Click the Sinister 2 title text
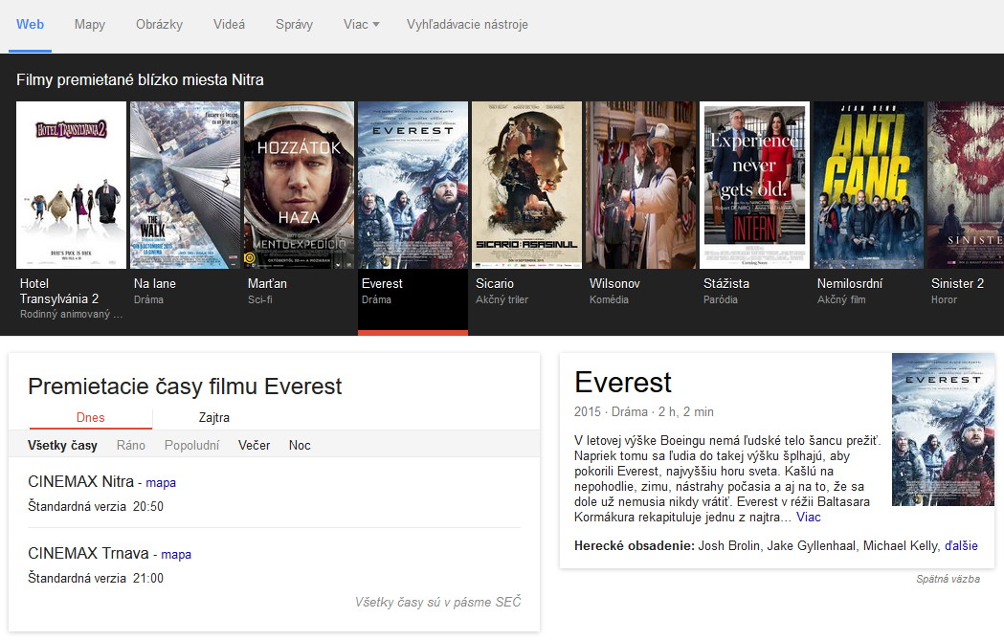 tap(957, 283)
